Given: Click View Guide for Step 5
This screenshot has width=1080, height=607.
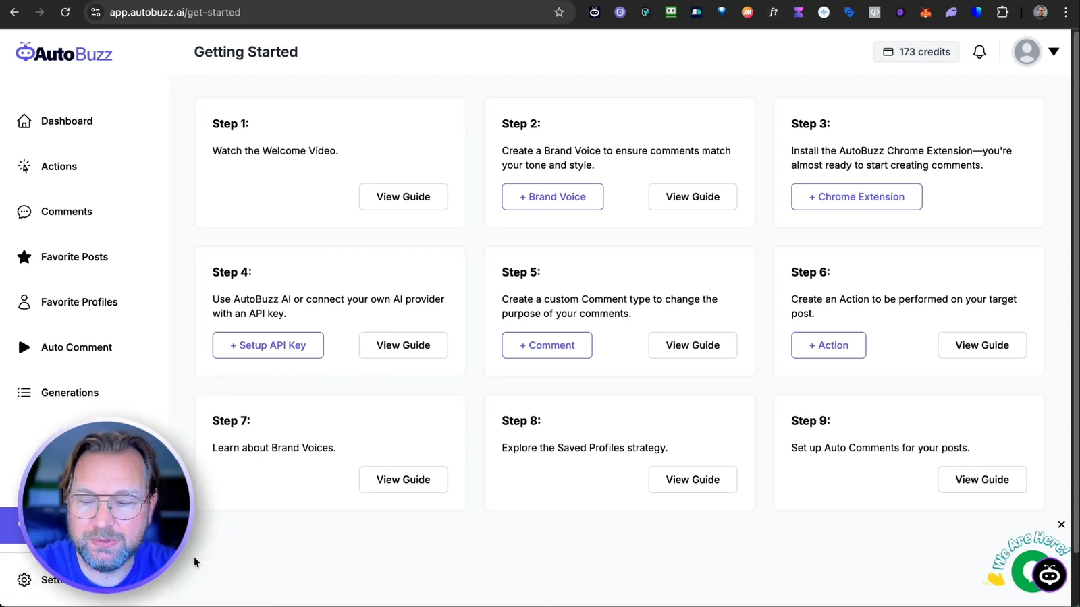Looking at the screenshot, I should click(693, 345).
